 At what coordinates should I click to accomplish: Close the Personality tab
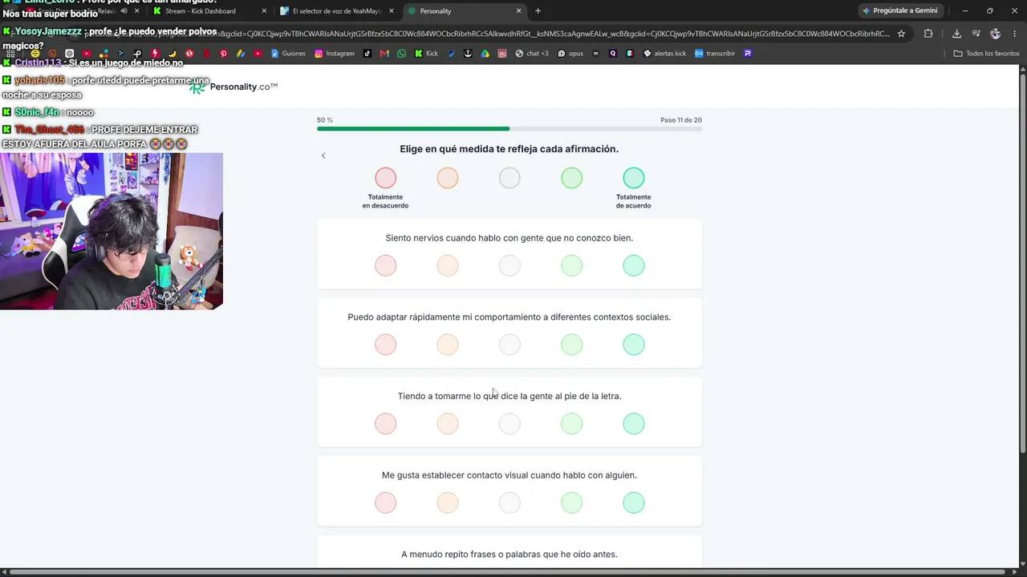(519, 11)
